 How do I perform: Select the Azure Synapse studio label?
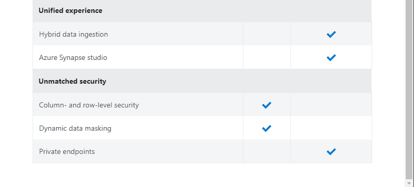coord(73,57)
